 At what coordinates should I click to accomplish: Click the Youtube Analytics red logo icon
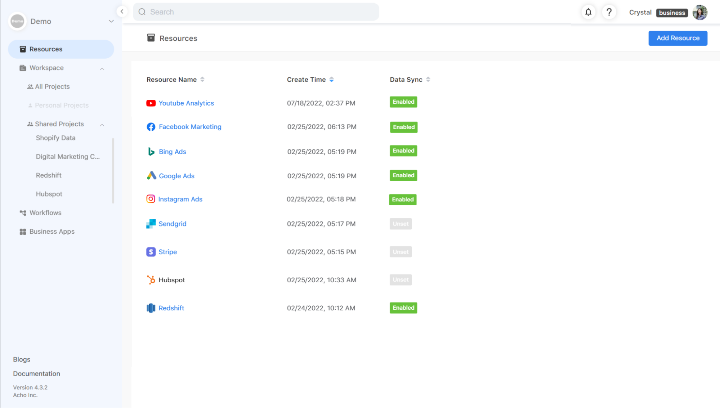point(151,103)
